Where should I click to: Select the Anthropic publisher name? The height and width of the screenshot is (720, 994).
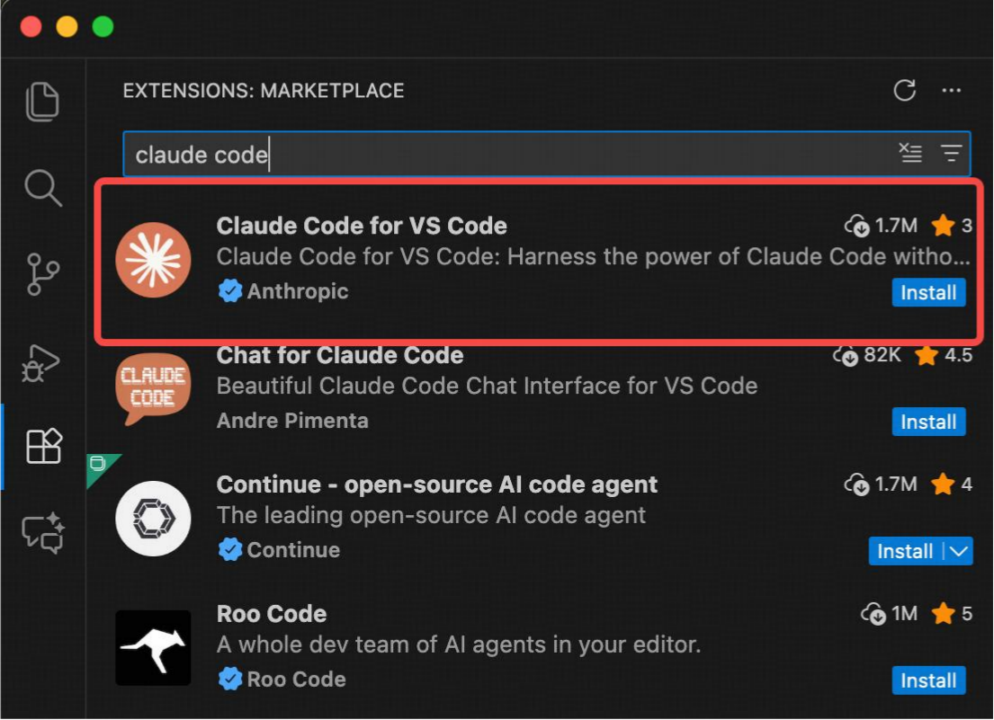pos(298,291)
